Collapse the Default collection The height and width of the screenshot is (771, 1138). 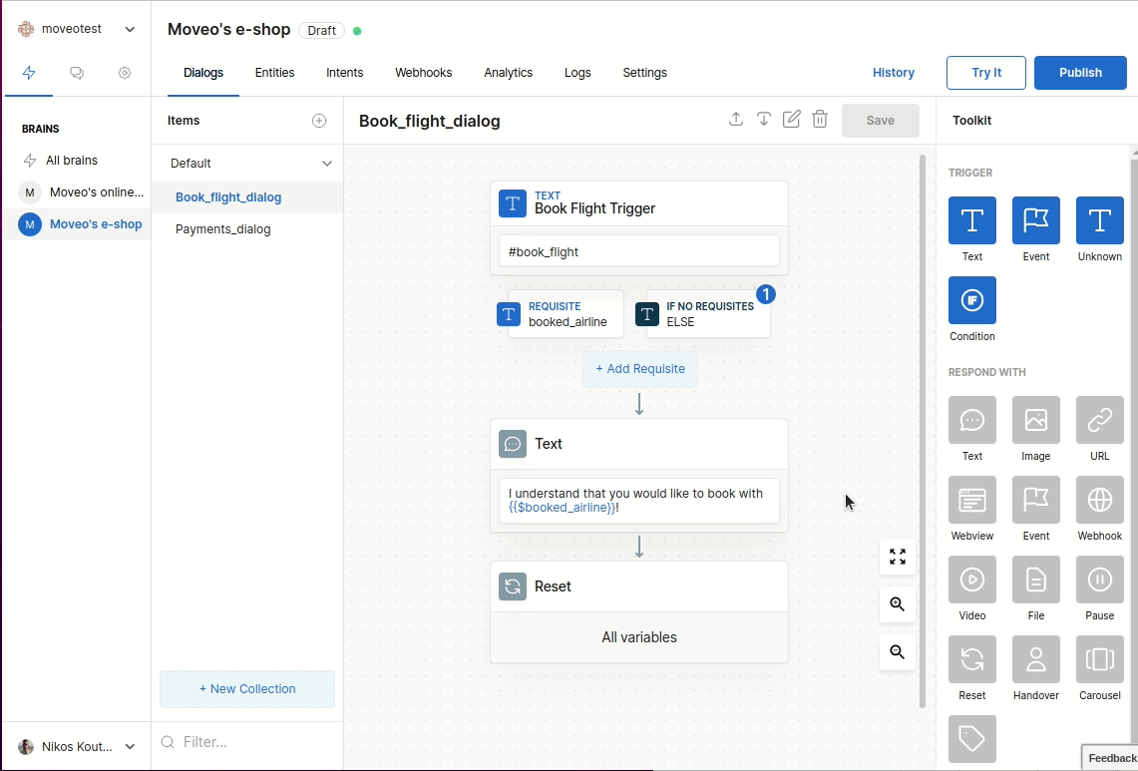(x=326, y=164)
